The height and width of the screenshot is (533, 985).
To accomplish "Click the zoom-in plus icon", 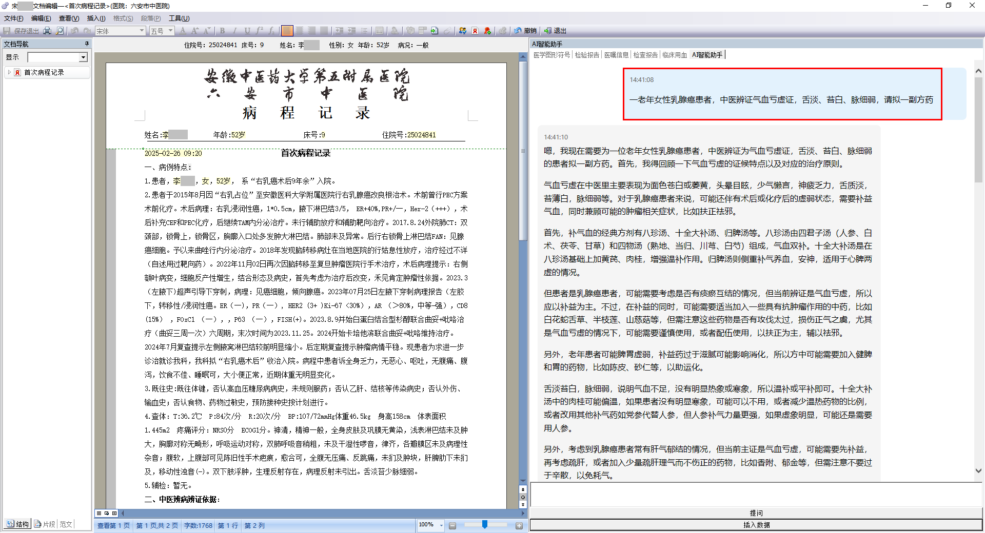I will point(519,525).
